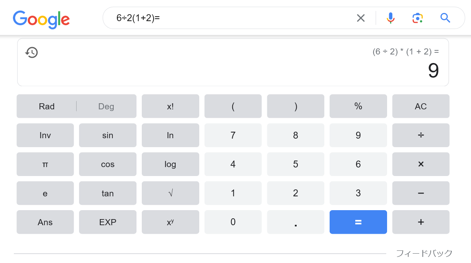The width and height of the screenshot is (471, 263).
Task: Select the x! factorial key
Action: point(170,107)
